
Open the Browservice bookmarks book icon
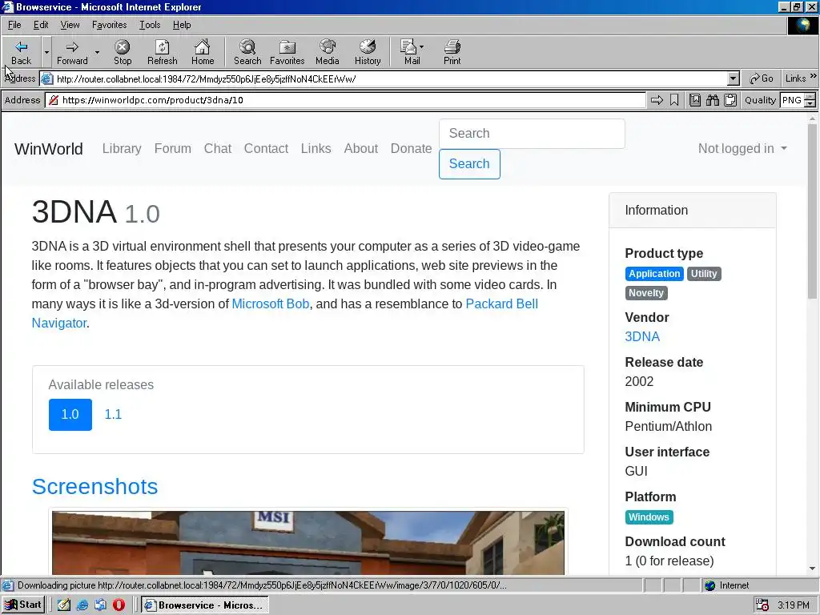pos(694,100)
